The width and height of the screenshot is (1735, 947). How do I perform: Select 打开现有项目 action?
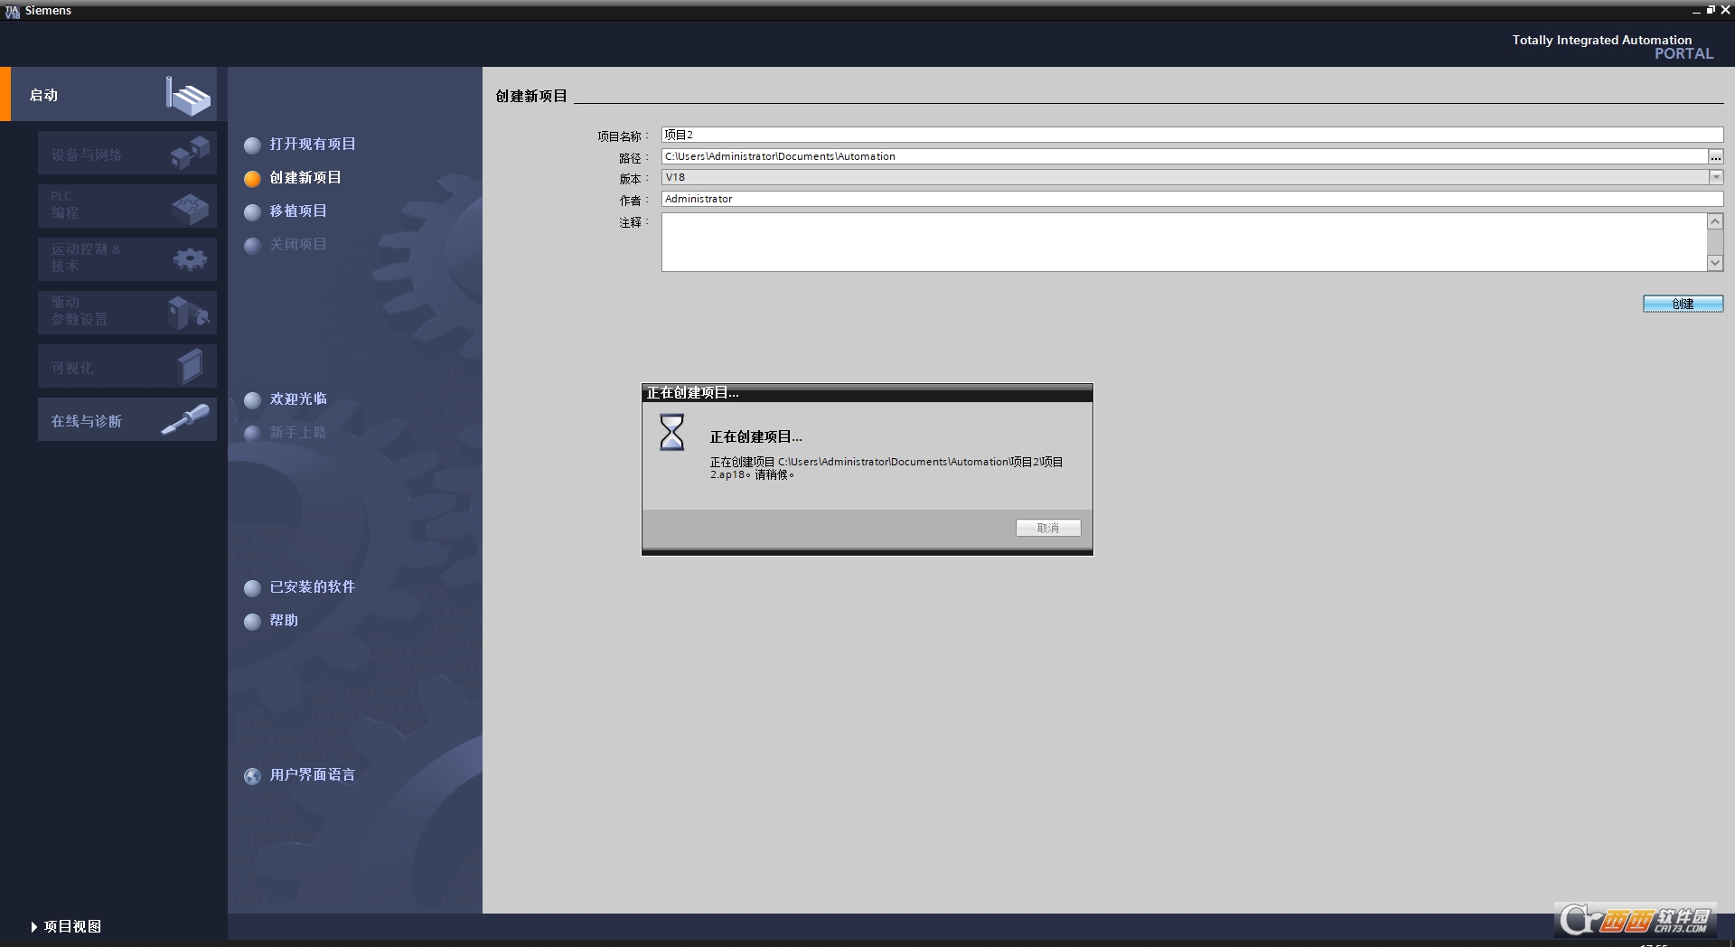[313, 144]
